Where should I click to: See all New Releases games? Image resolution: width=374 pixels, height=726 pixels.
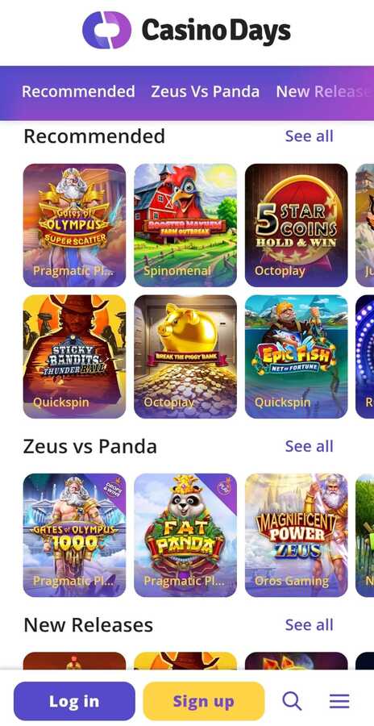click(x=310, y=625)
